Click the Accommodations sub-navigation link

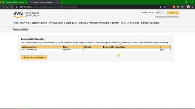pos(20,29)
